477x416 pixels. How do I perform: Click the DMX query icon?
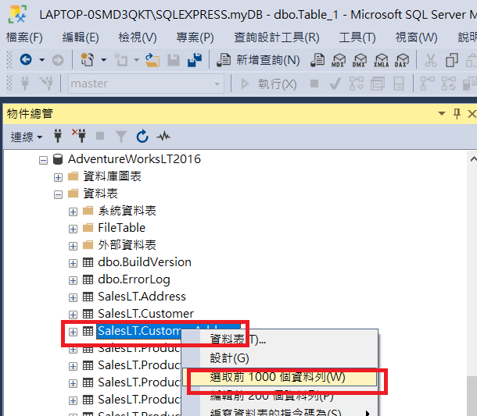click(x=360, y=60)
